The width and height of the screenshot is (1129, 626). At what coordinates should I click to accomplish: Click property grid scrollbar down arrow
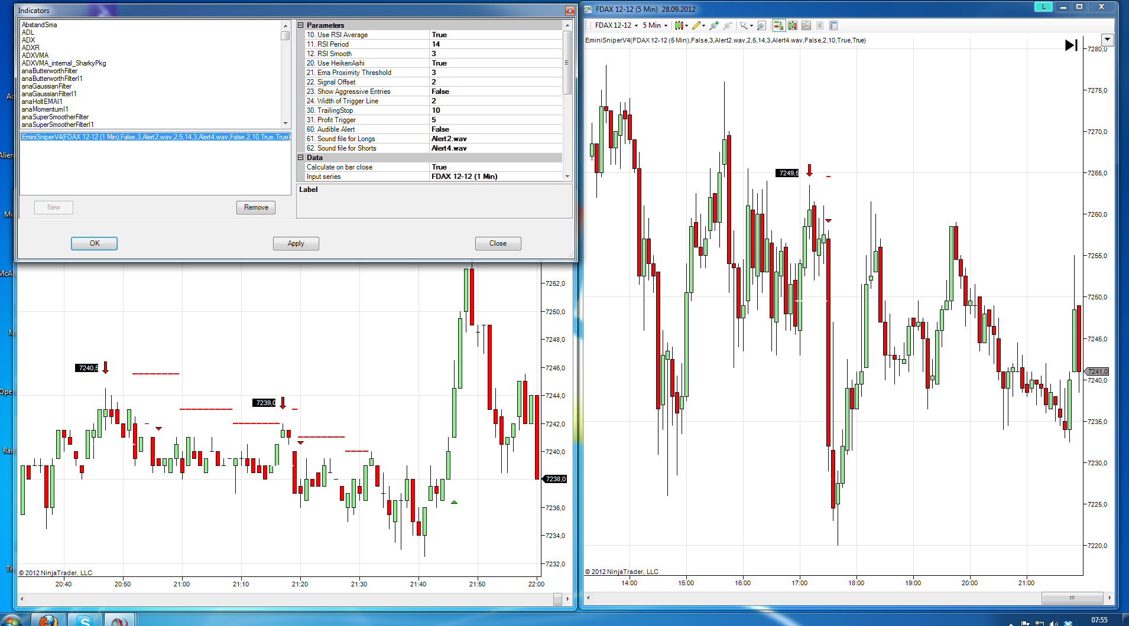click(x=567, y=177)
